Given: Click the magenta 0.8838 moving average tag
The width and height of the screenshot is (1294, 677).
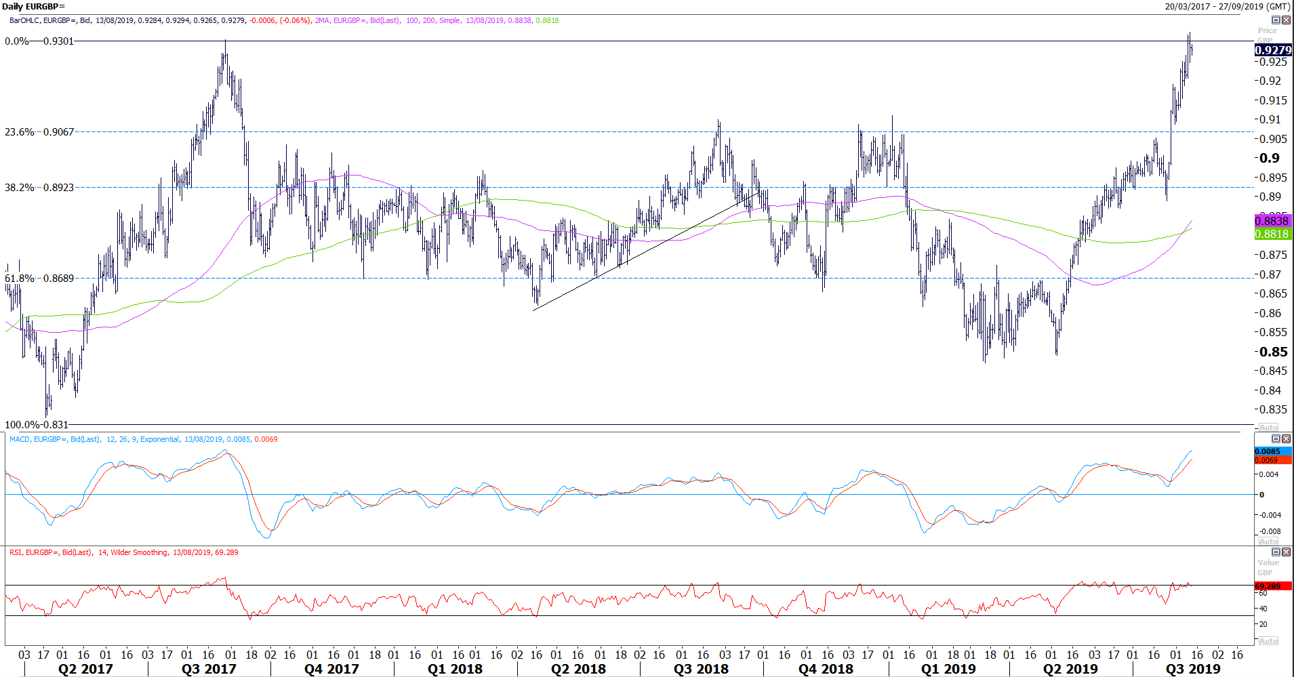Looking at the screenshot, I should click(x=1273, y=221).
